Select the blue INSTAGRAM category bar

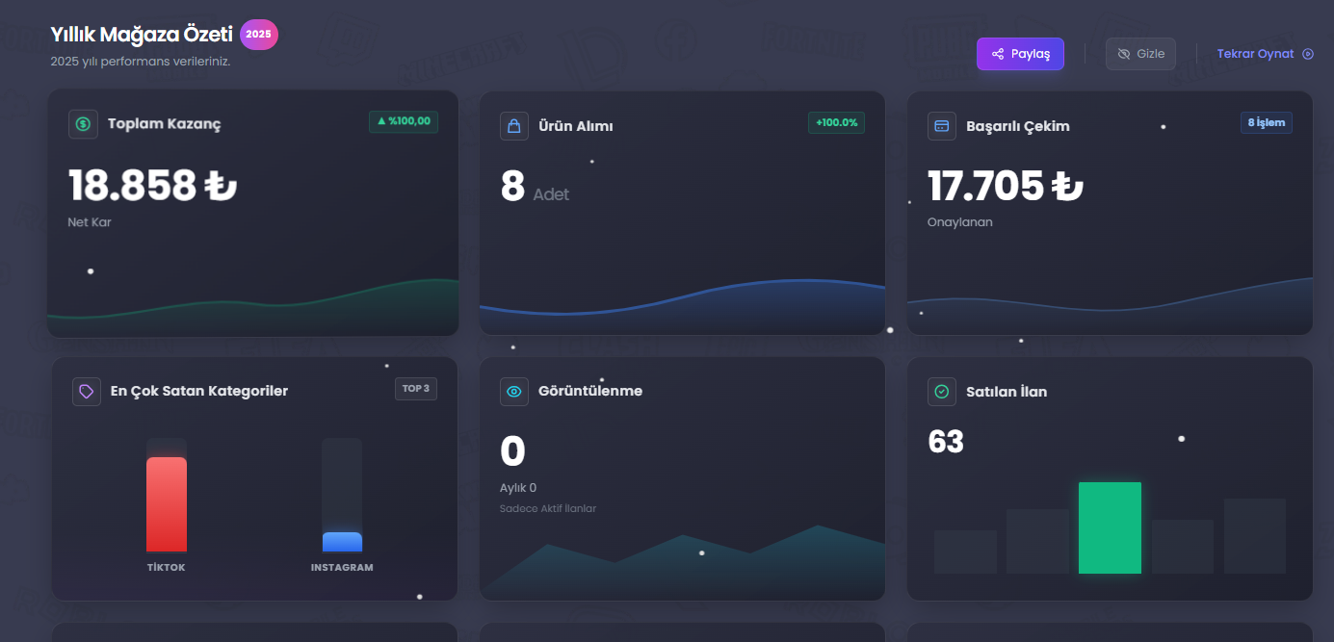click(x=342, y=542)
